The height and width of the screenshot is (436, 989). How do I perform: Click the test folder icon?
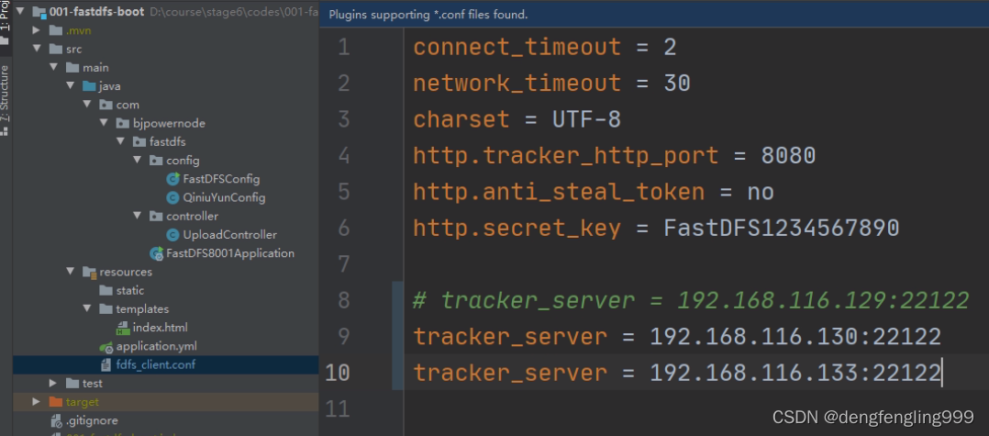coord(72,383)
